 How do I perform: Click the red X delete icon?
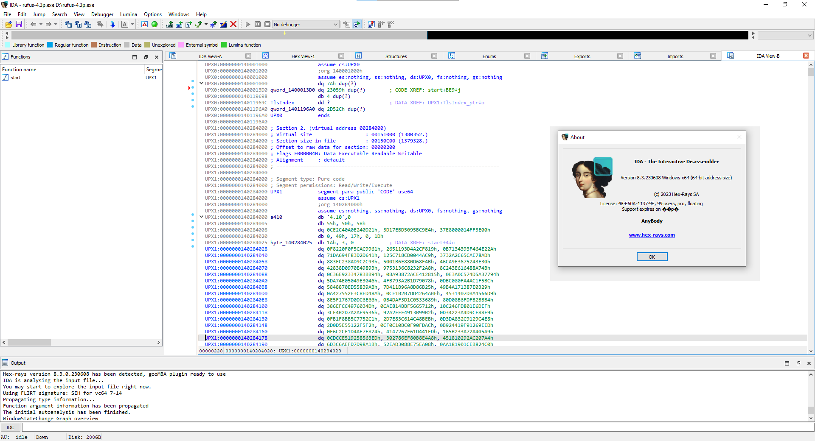pos(233,24)
